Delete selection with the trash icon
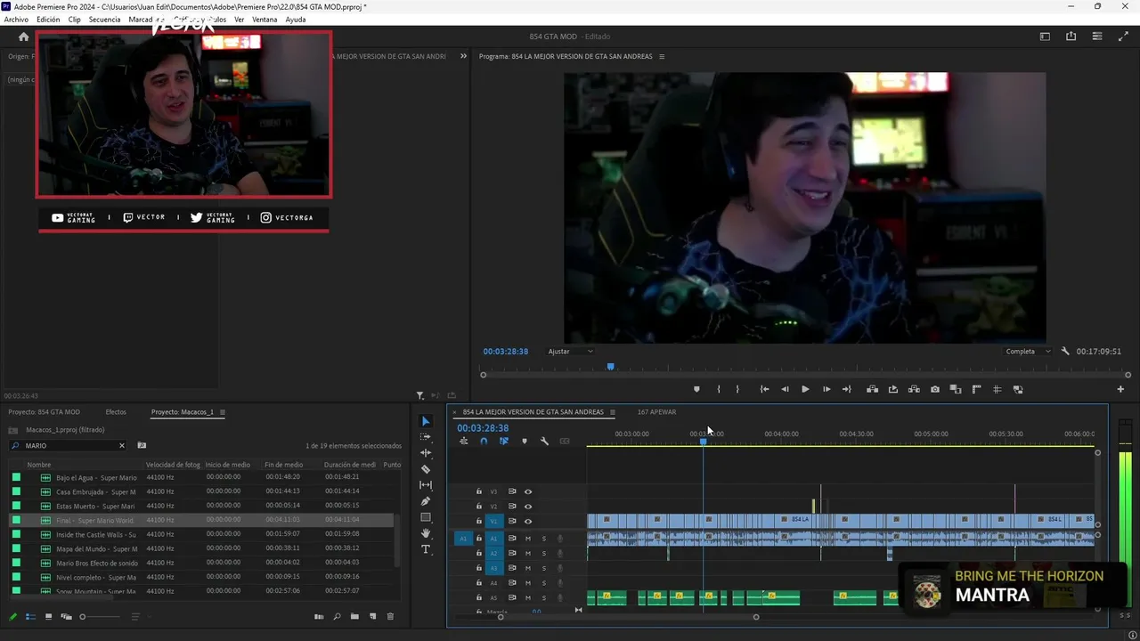Image resolution: width=1140 pixels, height=641 pixels. [390, 616]
